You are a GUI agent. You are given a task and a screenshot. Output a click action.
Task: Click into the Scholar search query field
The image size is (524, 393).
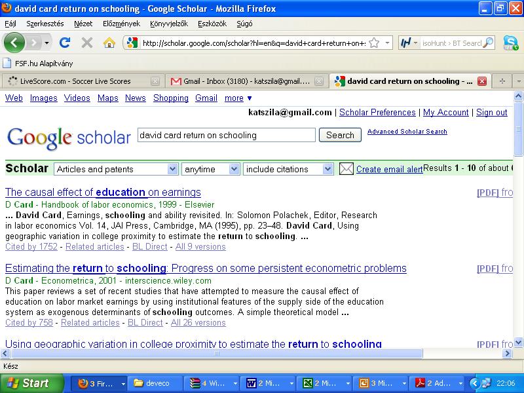[227, 135]
